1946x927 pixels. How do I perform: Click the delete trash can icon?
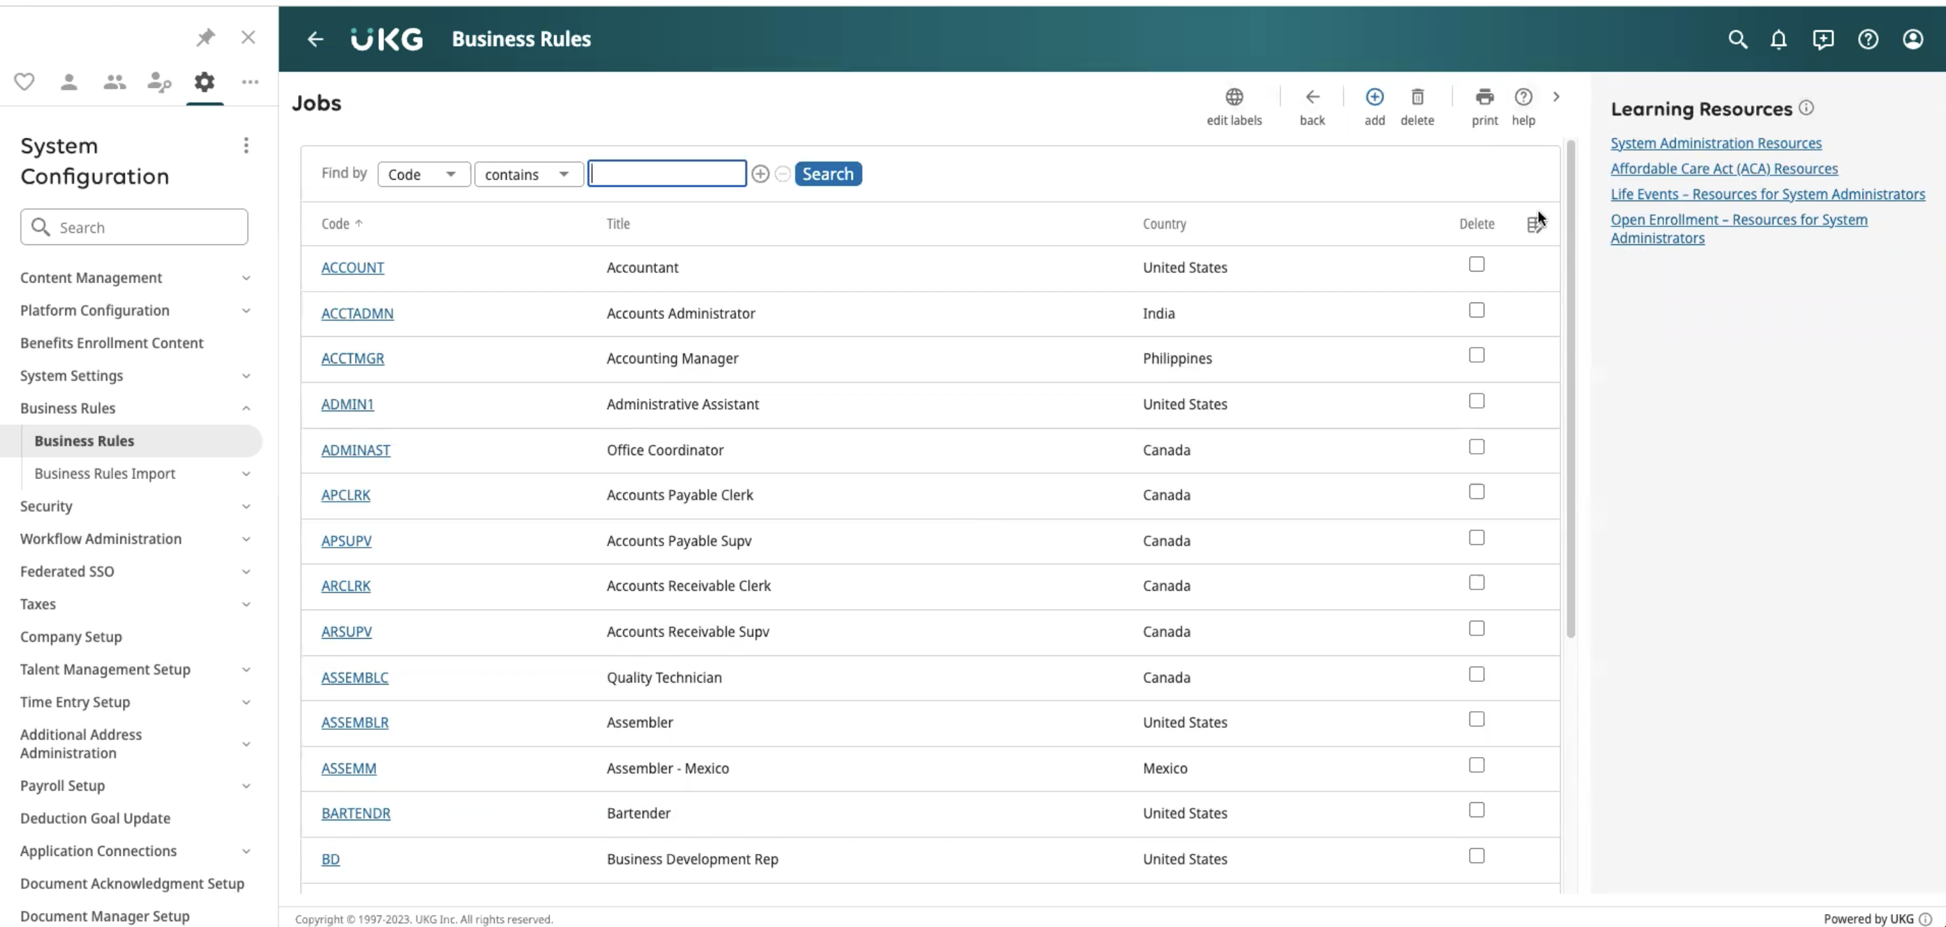pos(1417,97)
